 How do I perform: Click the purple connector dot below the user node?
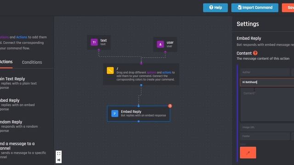165,52
